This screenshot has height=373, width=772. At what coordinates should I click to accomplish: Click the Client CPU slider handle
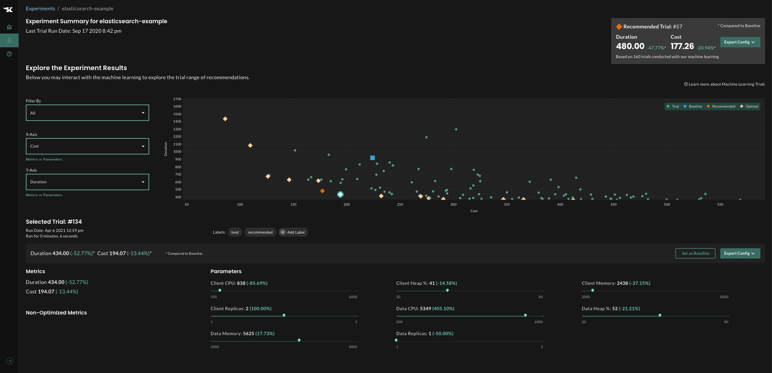220,290
